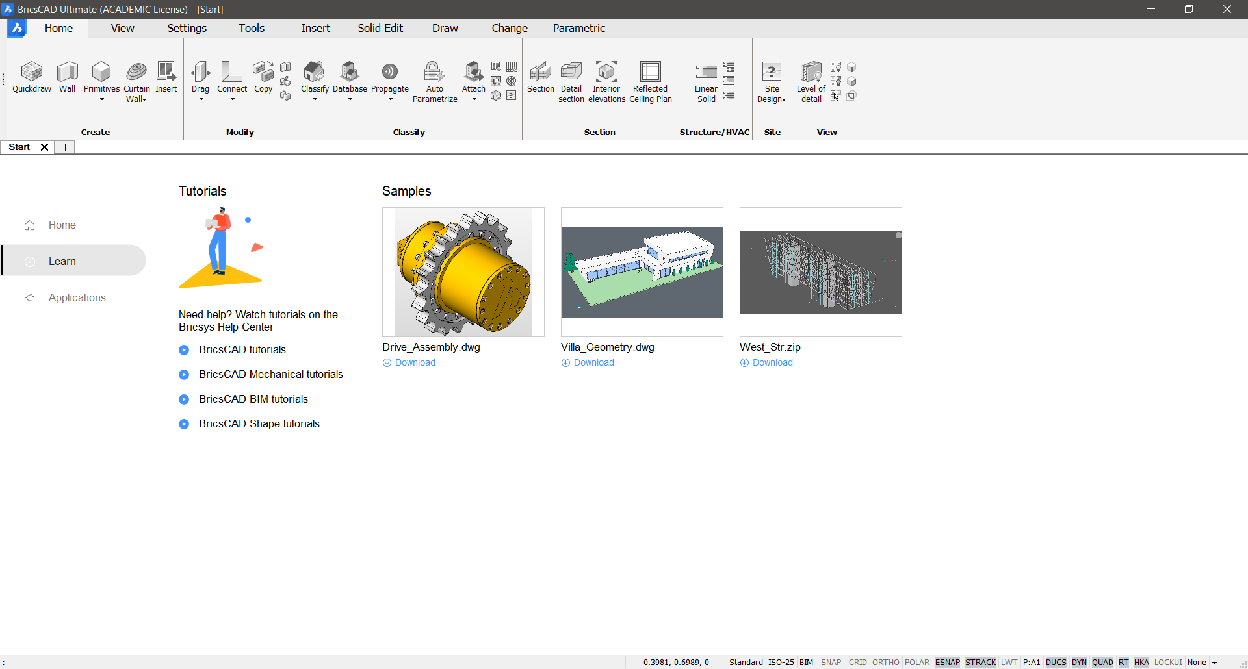Toggle DYN dynamic input
The width and height of the screenshot is (1248, 669).
pyautogui.click(x=1079, y=663)
